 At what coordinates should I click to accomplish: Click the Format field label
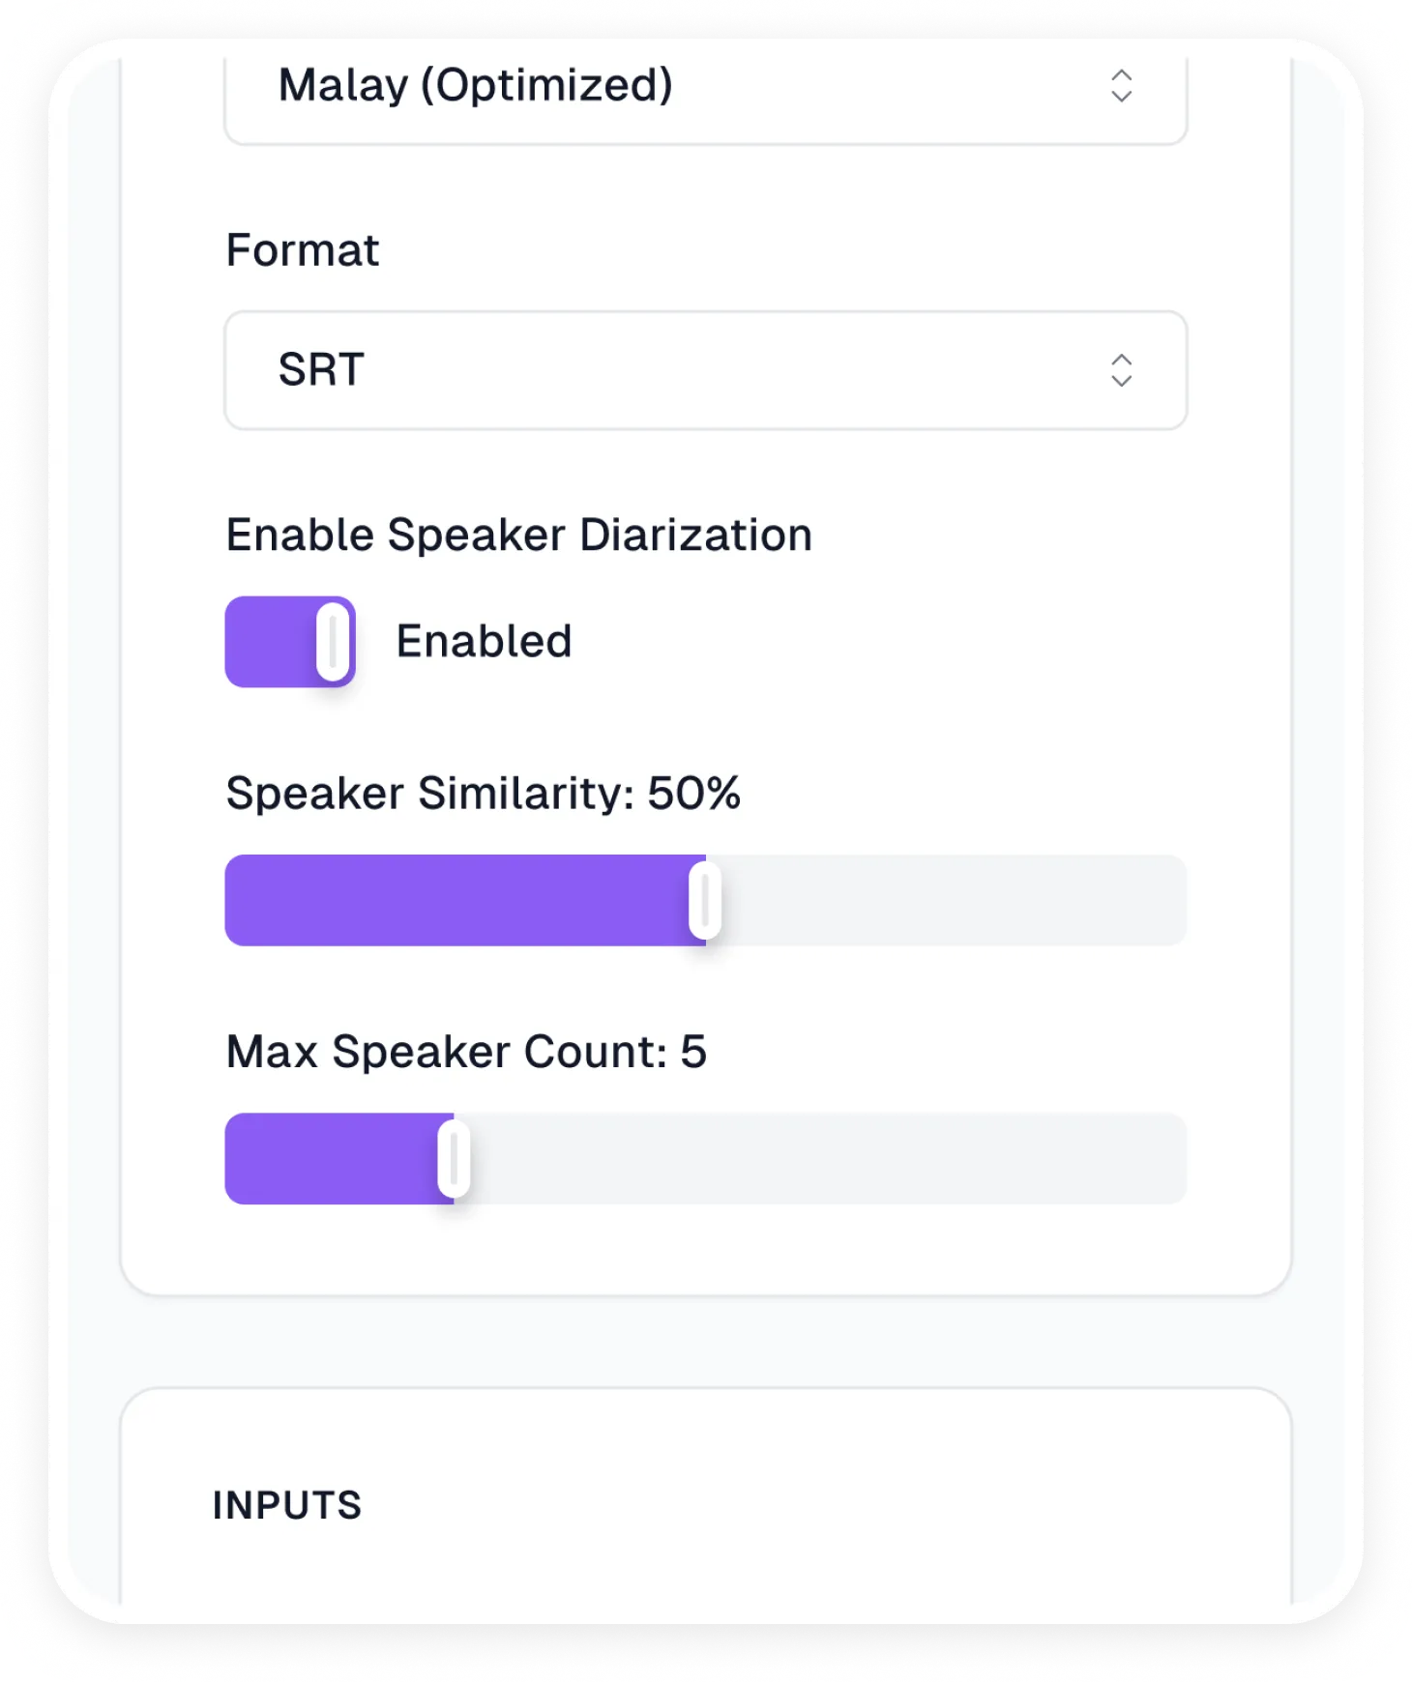click(x=302, y=250)
